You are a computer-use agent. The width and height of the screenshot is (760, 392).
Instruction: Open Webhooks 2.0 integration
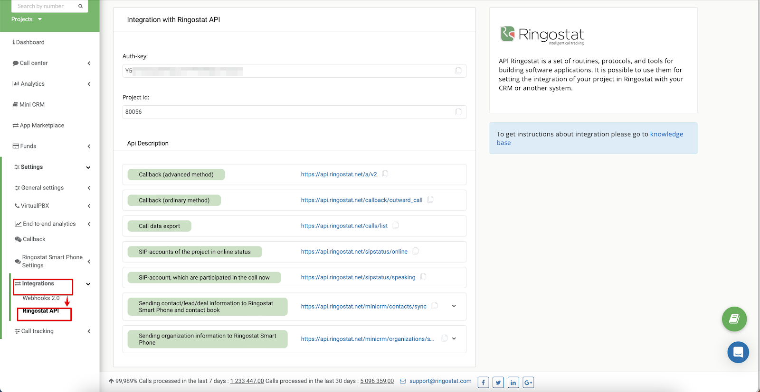coord(41,298)
